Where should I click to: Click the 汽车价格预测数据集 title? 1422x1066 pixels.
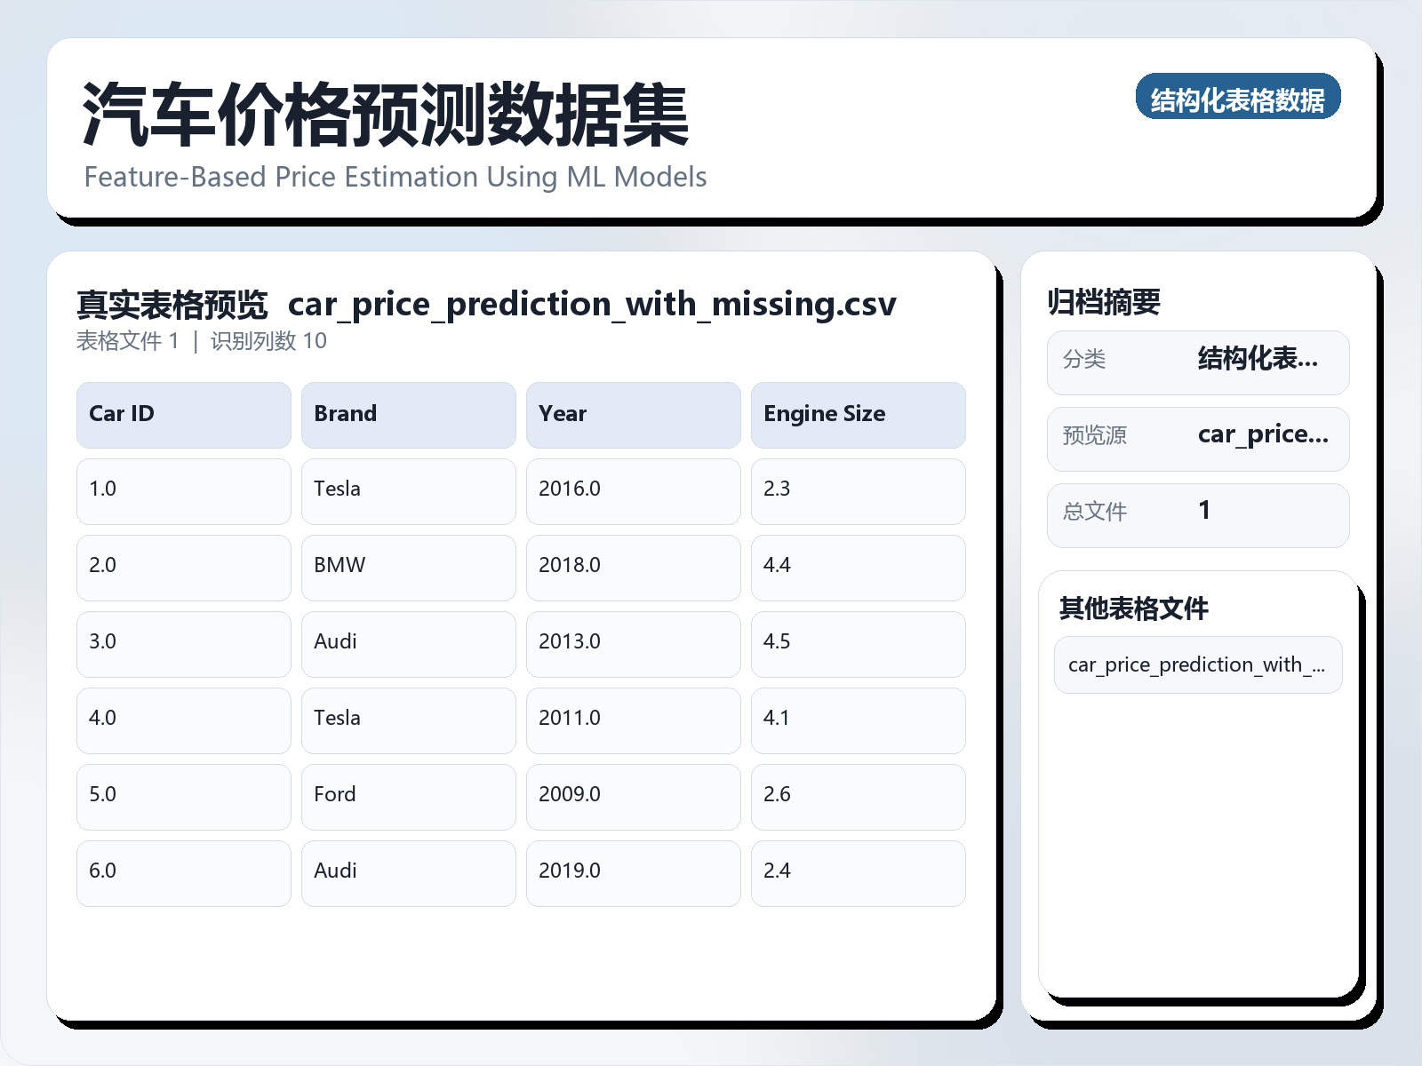point(385,115)
